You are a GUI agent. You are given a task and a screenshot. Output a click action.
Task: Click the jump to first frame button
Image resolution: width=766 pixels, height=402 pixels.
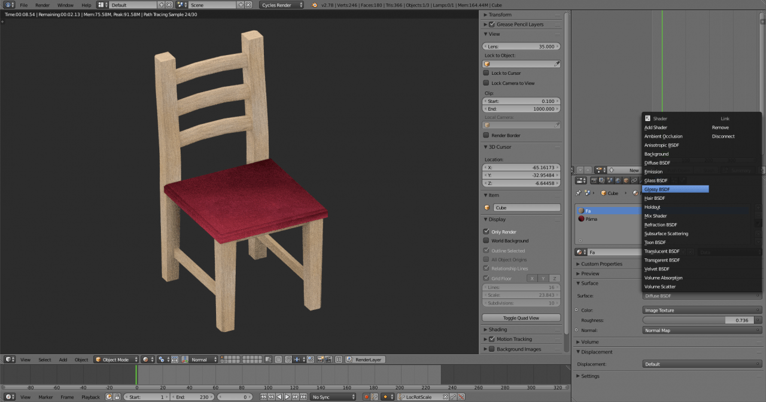(264, 397)
